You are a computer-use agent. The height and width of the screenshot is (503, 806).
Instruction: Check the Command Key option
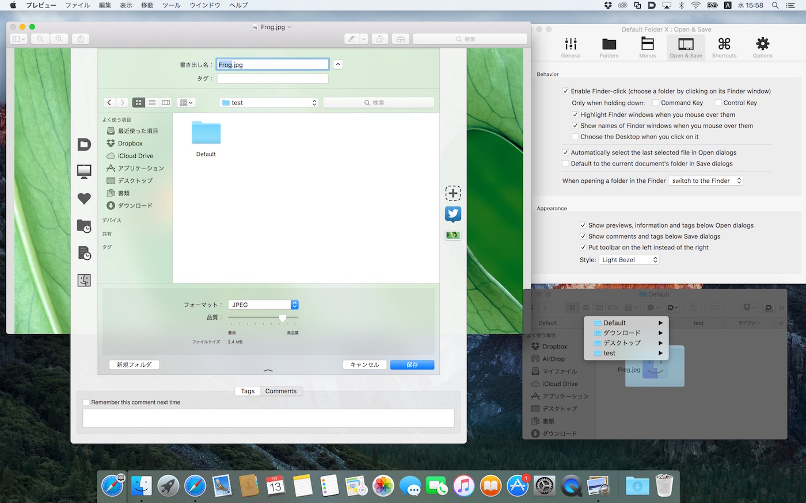pyautogui.click(x=656, y=103)
